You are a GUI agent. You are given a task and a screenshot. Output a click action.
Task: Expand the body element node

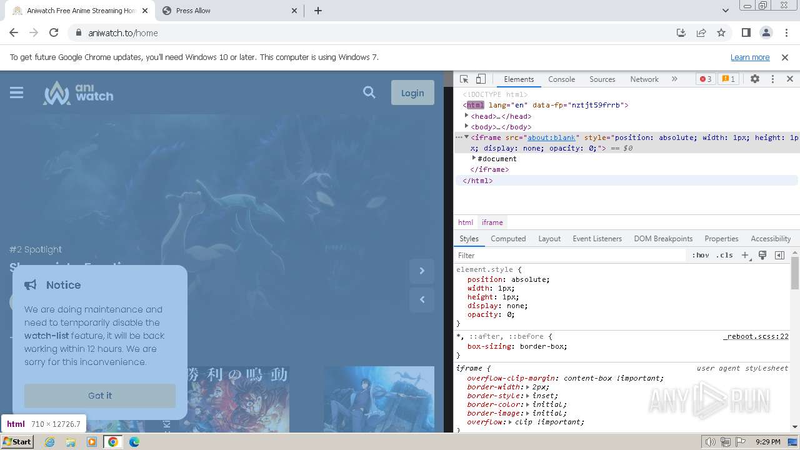467,126
